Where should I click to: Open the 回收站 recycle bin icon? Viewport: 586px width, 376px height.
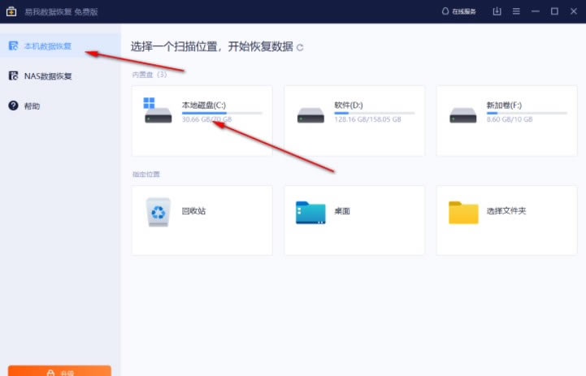tap(158, 212)
